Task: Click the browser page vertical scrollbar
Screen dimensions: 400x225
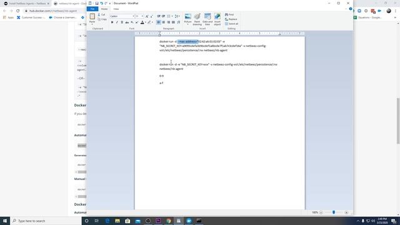Action: click(398, 121)
